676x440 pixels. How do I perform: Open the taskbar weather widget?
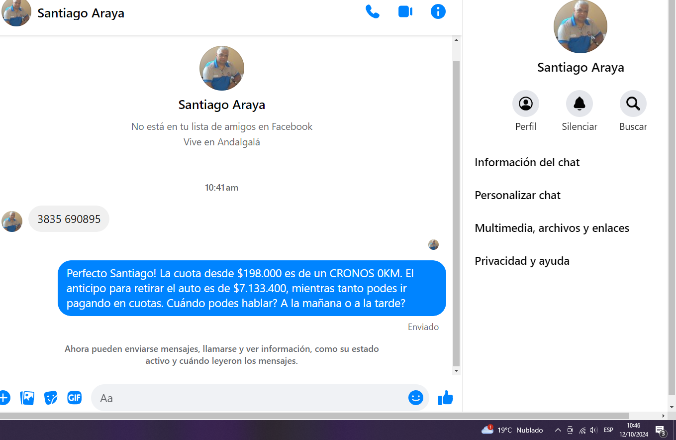[512, 430]
